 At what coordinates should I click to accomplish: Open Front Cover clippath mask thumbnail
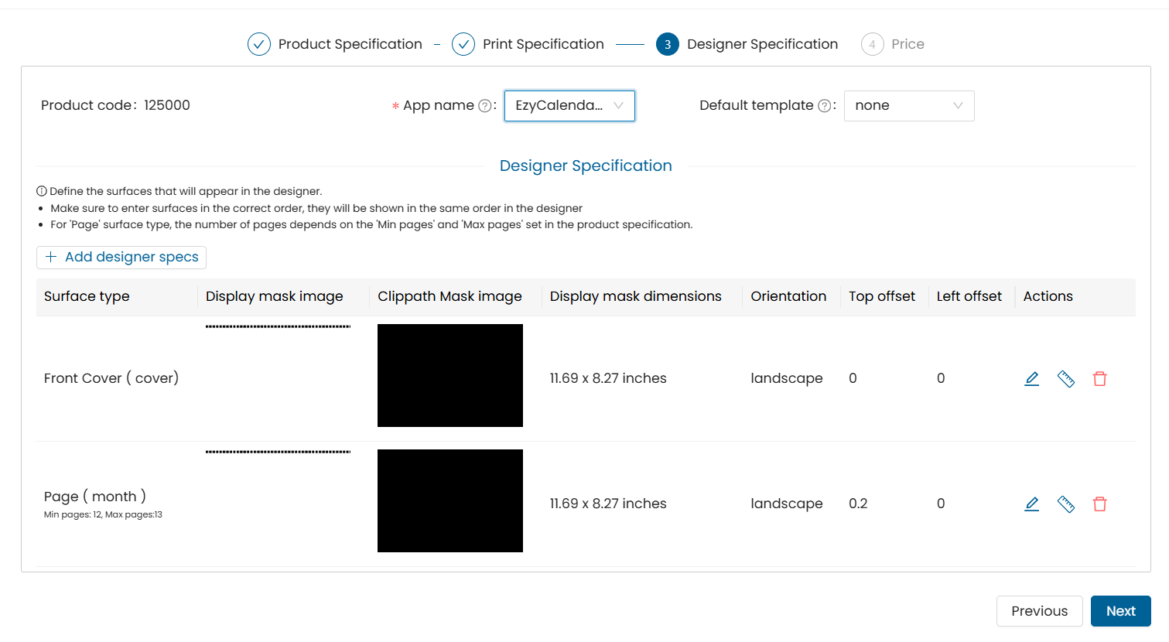coord(450,376)
